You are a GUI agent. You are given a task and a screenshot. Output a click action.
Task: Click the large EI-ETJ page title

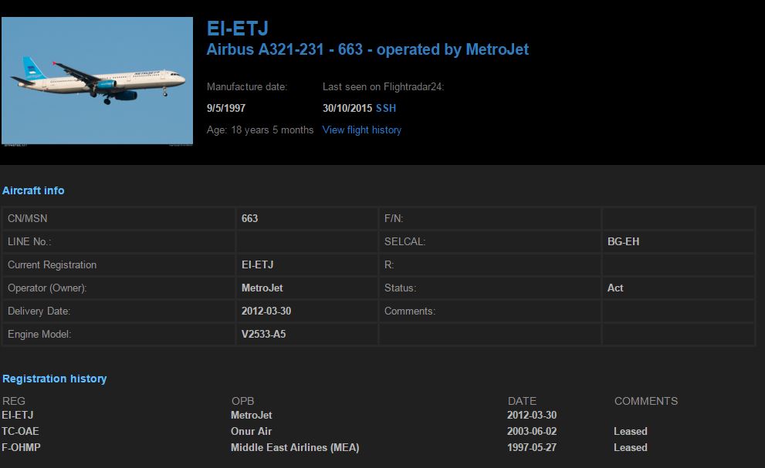(238, 29)
